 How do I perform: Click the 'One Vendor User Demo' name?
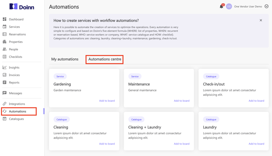click(x=248, y=7)
